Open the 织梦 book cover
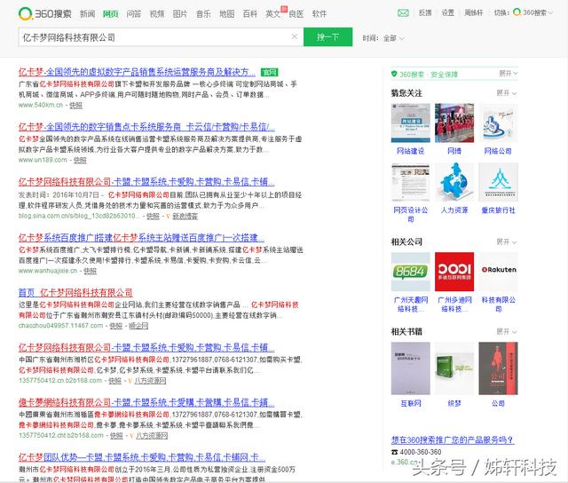 (454, 368)
